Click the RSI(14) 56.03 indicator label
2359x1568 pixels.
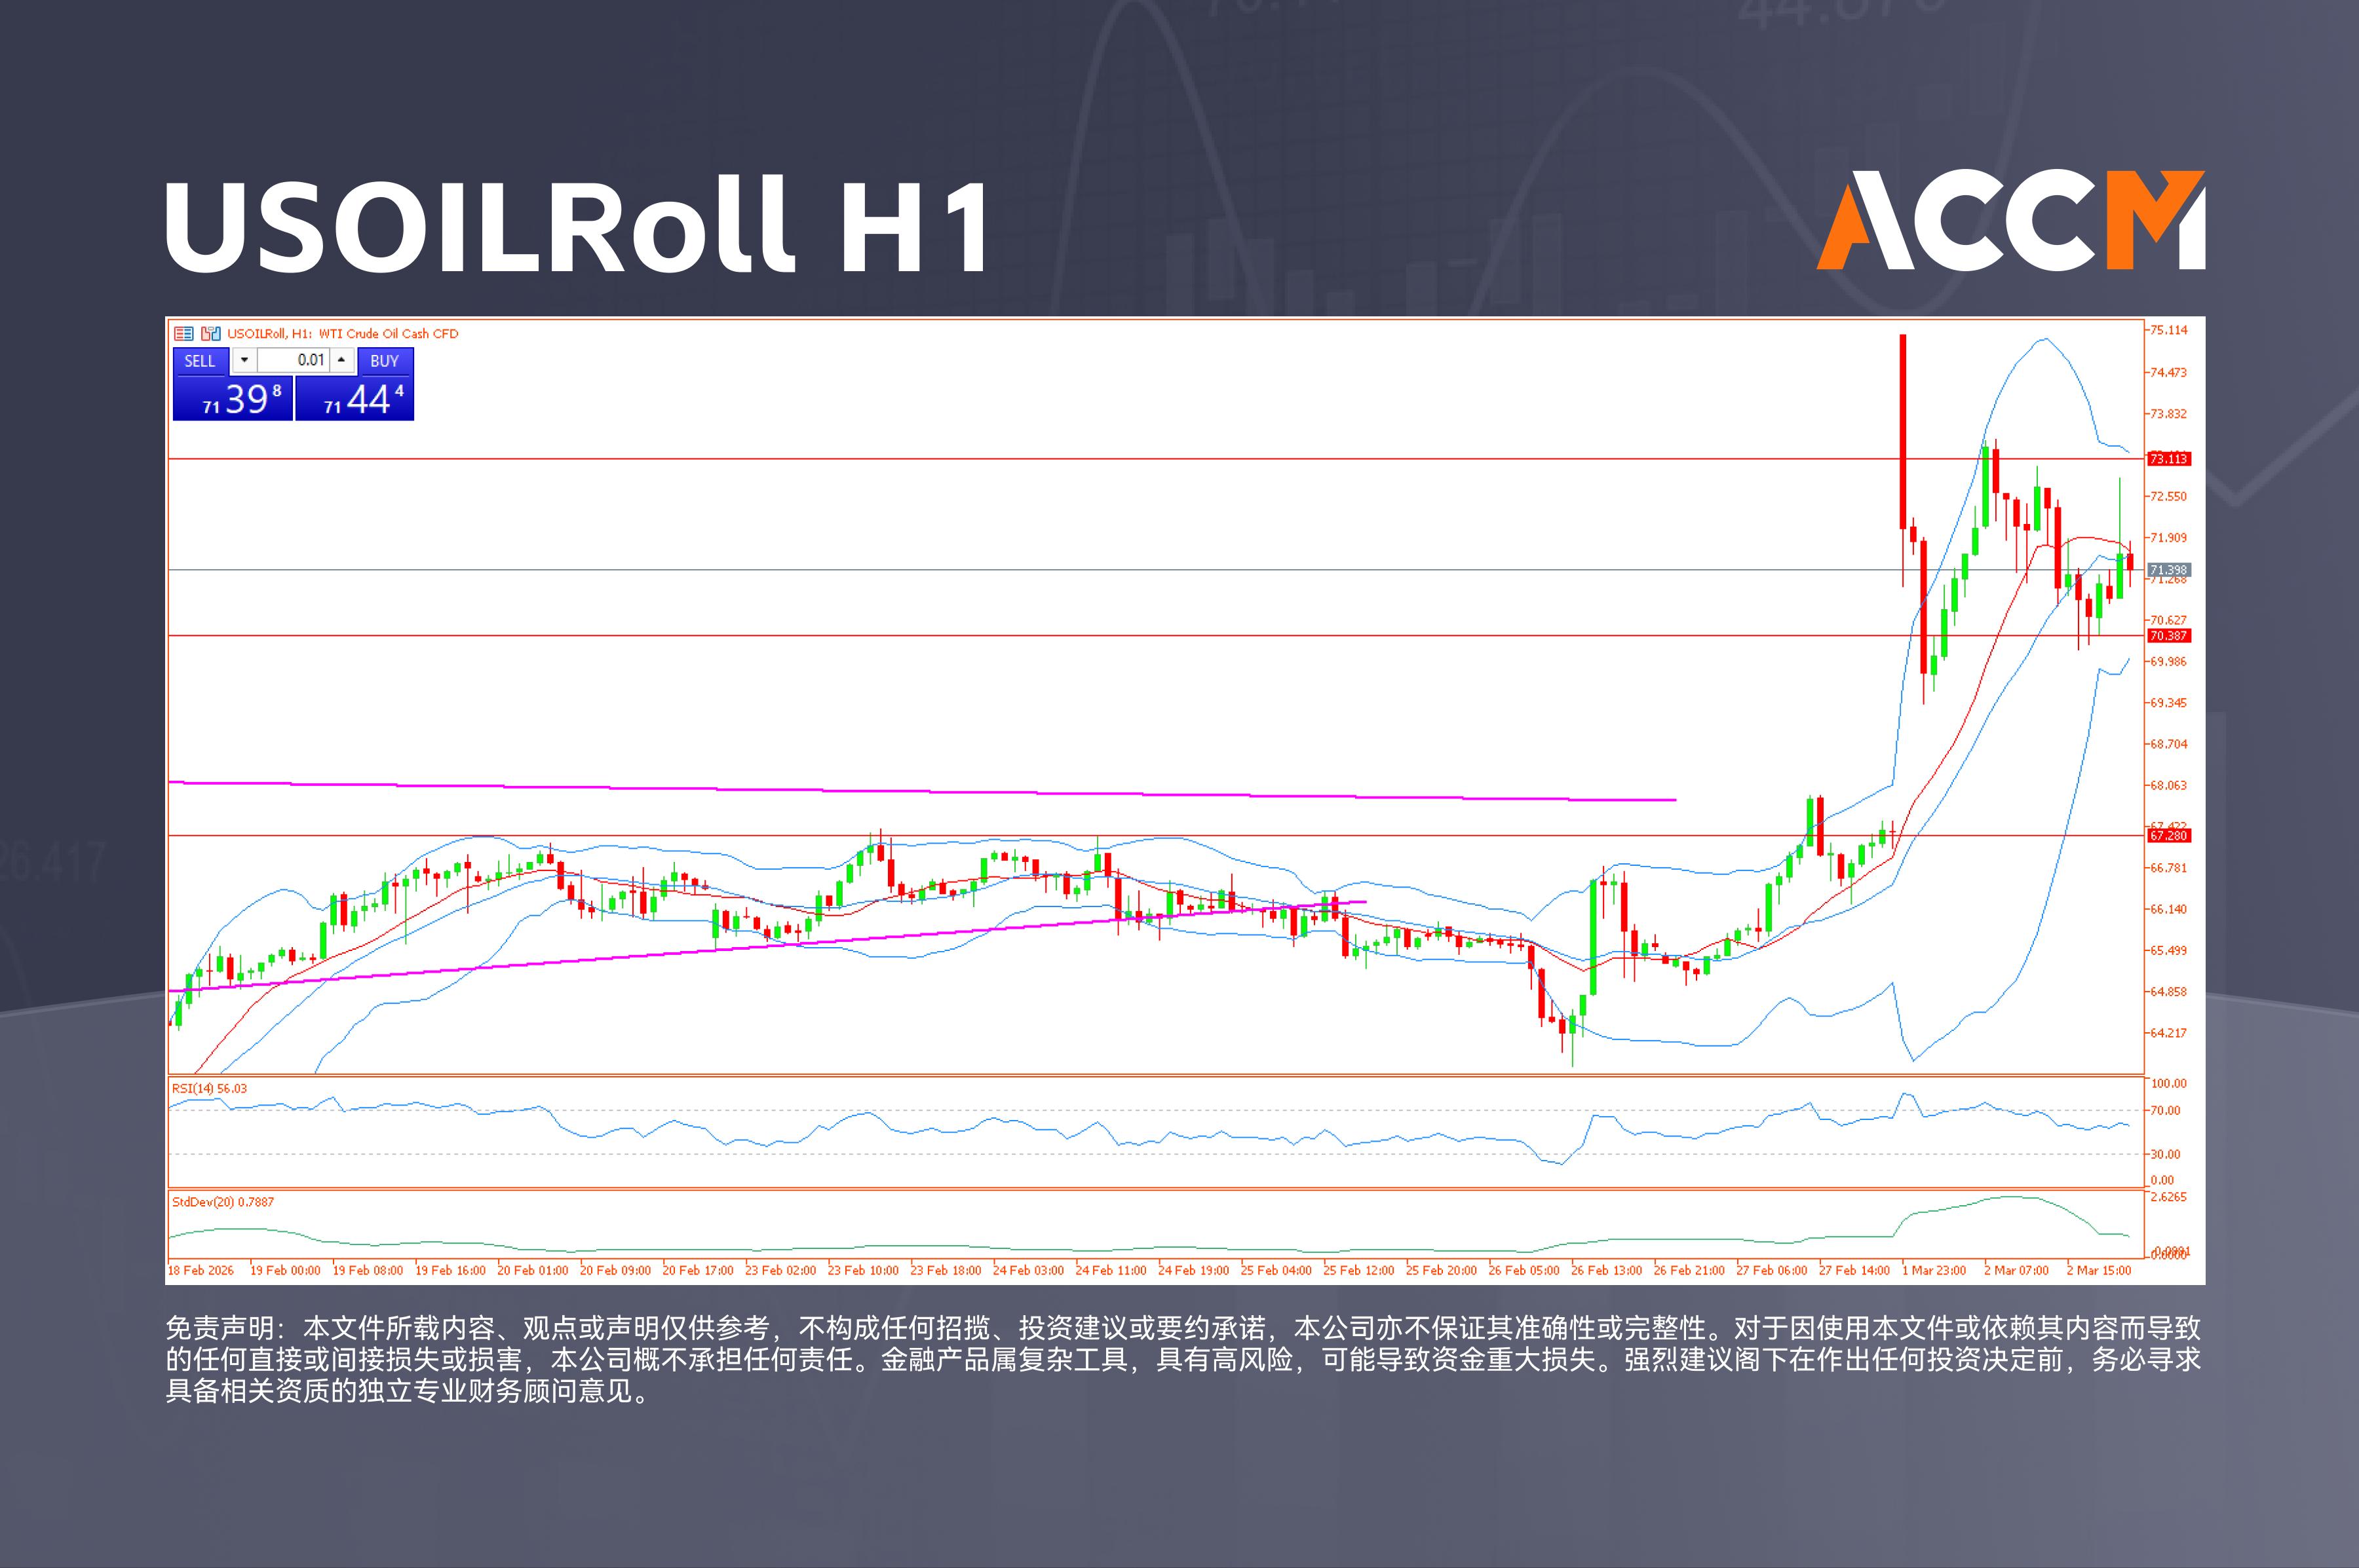[209, 1088]
